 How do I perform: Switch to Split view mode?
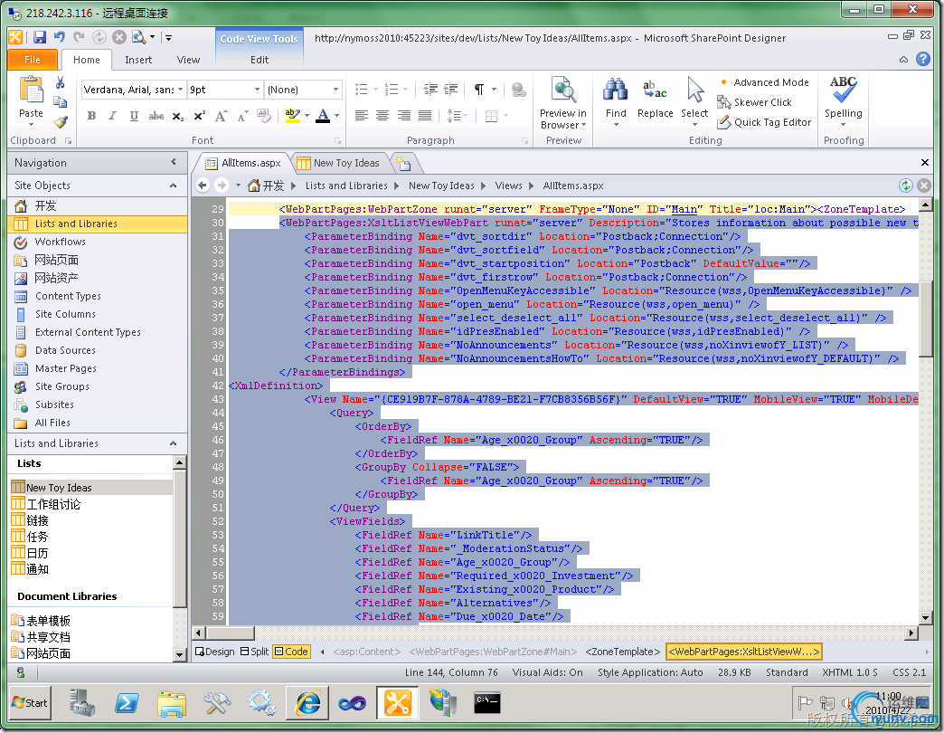pos(253,652)
